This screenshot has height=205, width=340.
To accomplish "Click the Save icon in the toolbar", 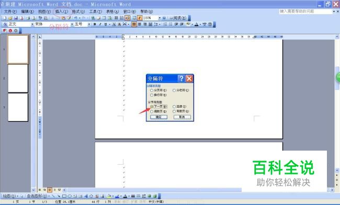I will [16, 18].
